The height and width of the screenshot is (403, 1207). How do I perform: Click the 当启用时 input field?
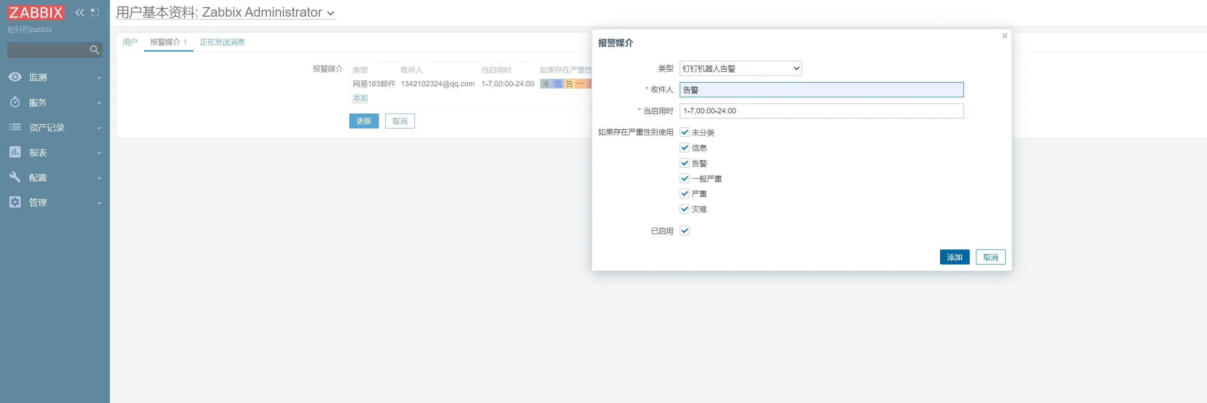(821, 111)
